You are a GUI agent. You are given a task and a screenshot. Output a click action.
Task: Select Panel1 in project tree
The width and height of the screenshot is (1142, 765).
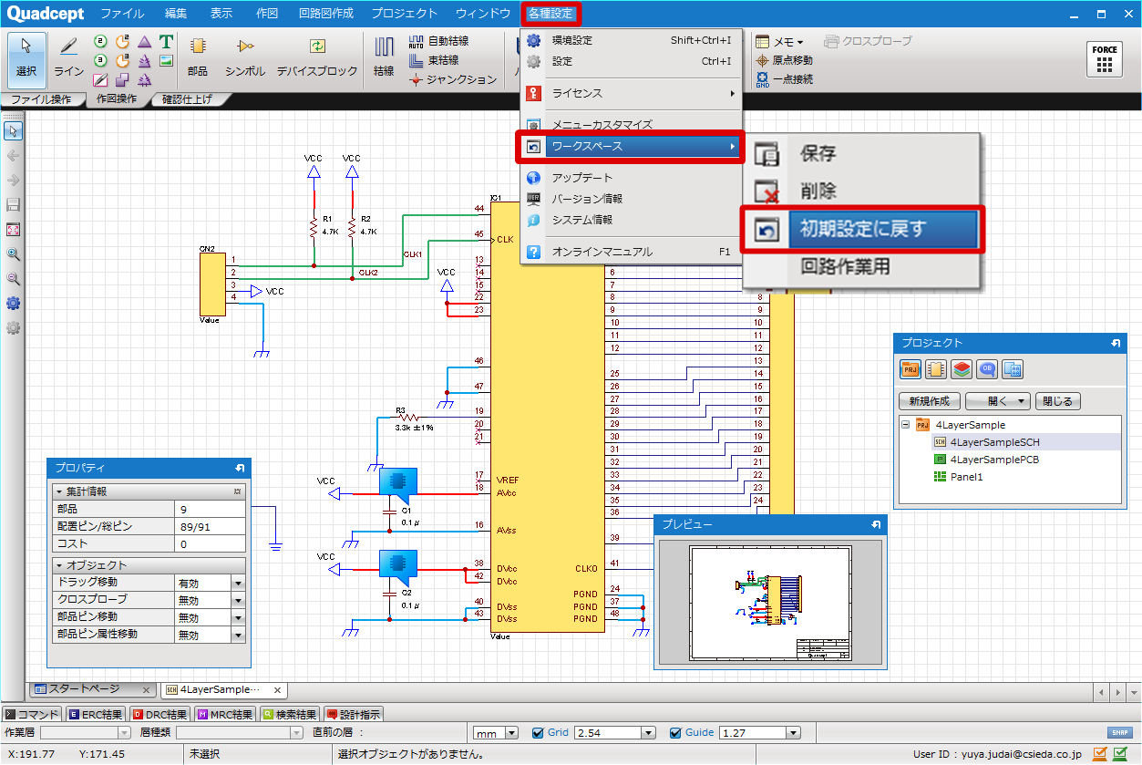point(966,477)
